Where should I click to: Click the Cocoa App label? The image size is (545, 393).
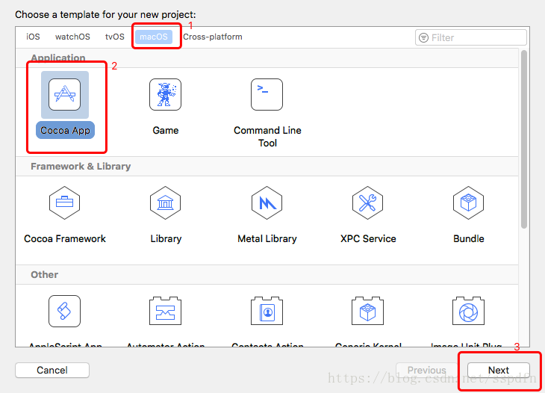pos(65,131)
